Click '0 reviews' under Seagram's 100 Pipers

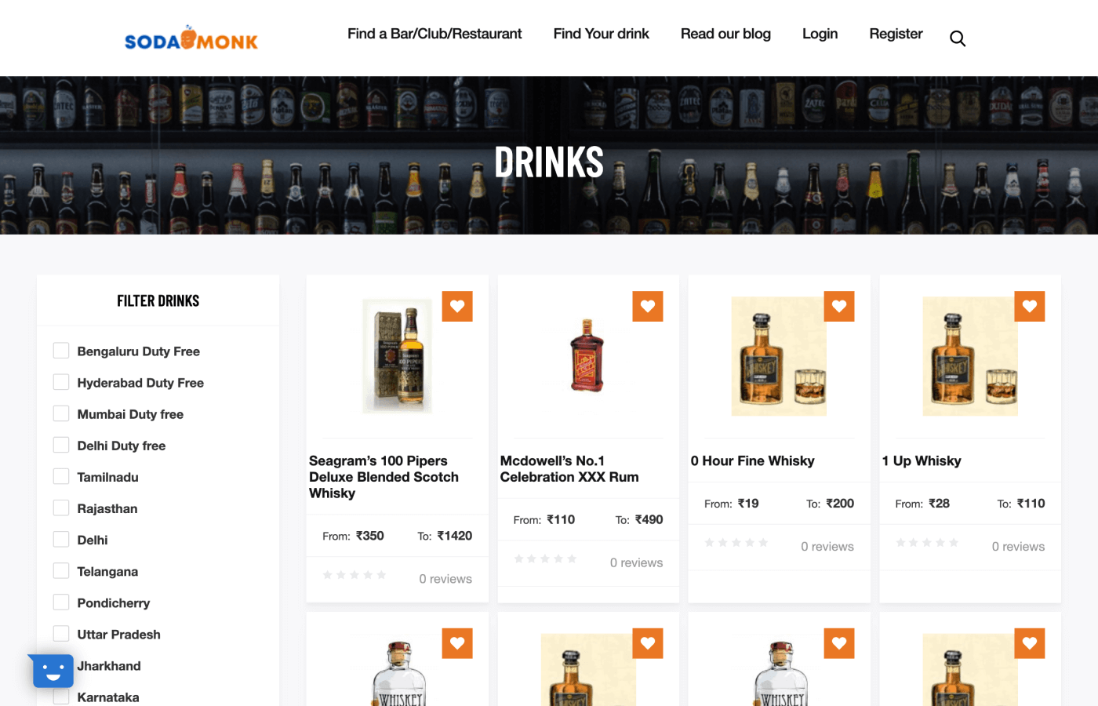[445, 579]
